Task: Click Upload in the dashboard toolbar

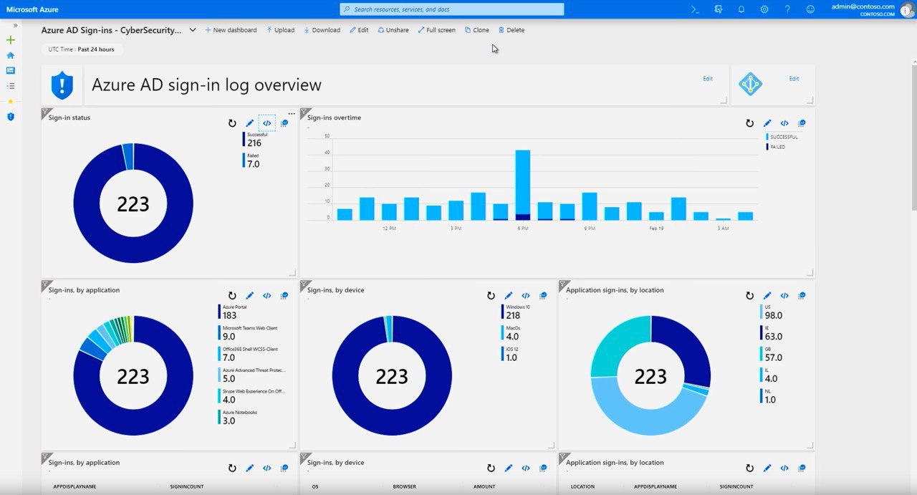Action: (x=280, y=30)
